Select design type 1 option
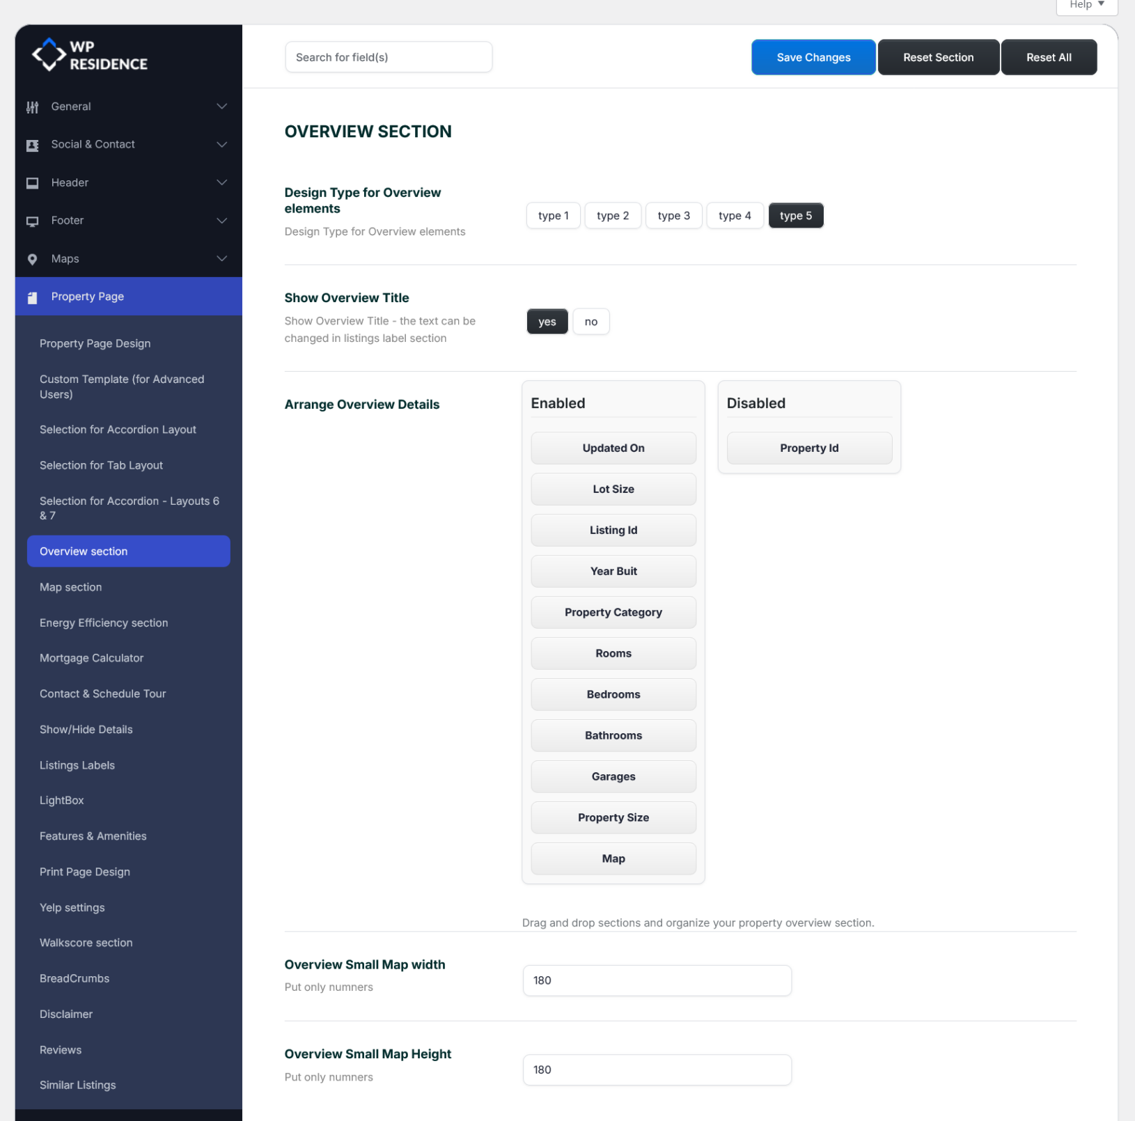This screenshot has width=1135, height=1121. coord(553,216)
